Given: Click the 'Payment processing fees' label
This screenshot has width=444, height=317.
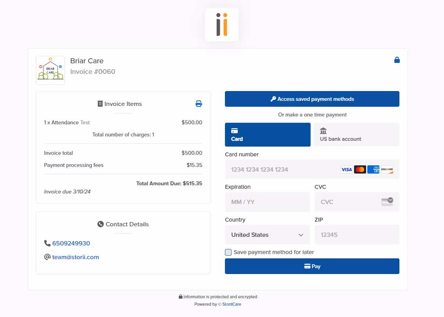Looking at the screenshot, I should coord(74,165).
